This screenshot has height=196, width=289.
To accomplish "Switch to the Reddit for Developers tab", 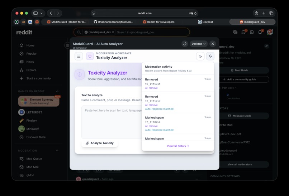I will click(x=158, y=22).
